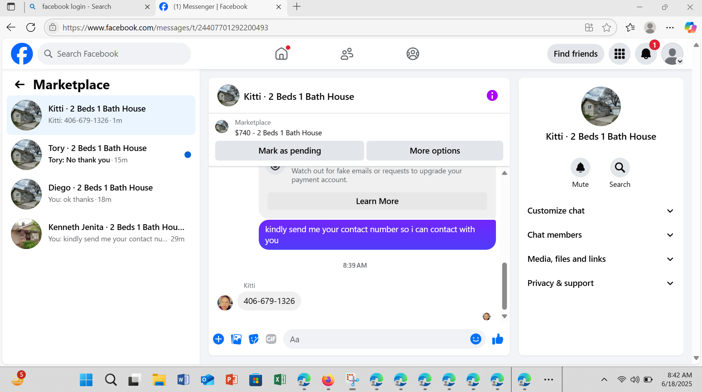Viewport: 702px width, 392px height.
Task: Open Copilot from the browser toolbar
Action: [690, 27]
